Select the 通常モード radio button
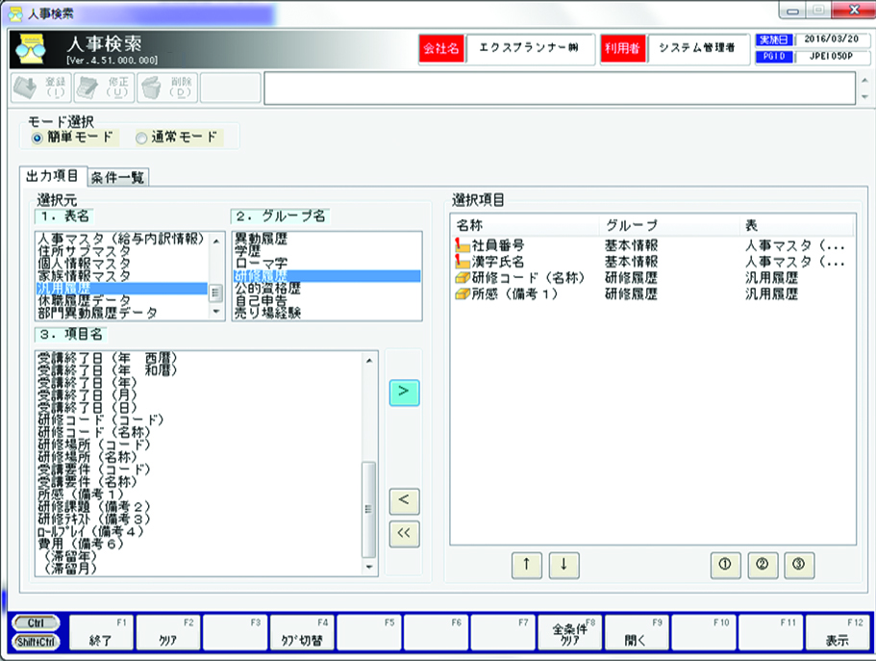876x661 pixels. click(141, 138)
